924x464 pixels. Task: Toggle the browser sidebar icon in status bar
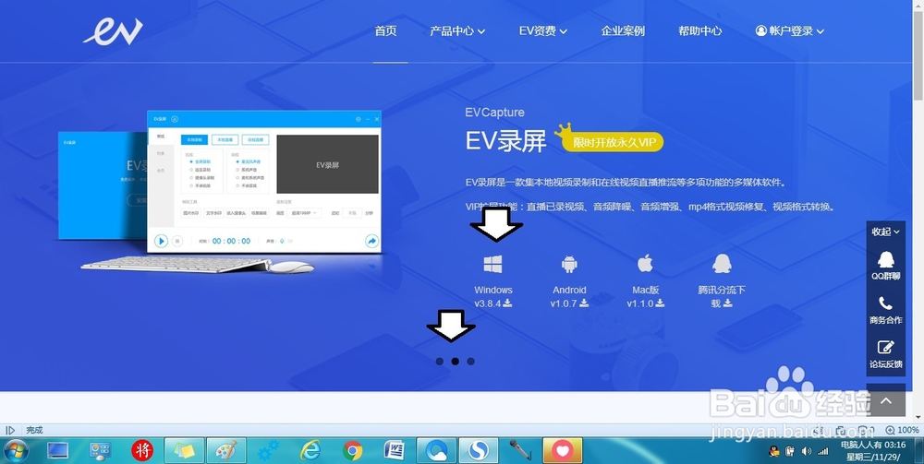pyautogui.click(x=10, y=431)
